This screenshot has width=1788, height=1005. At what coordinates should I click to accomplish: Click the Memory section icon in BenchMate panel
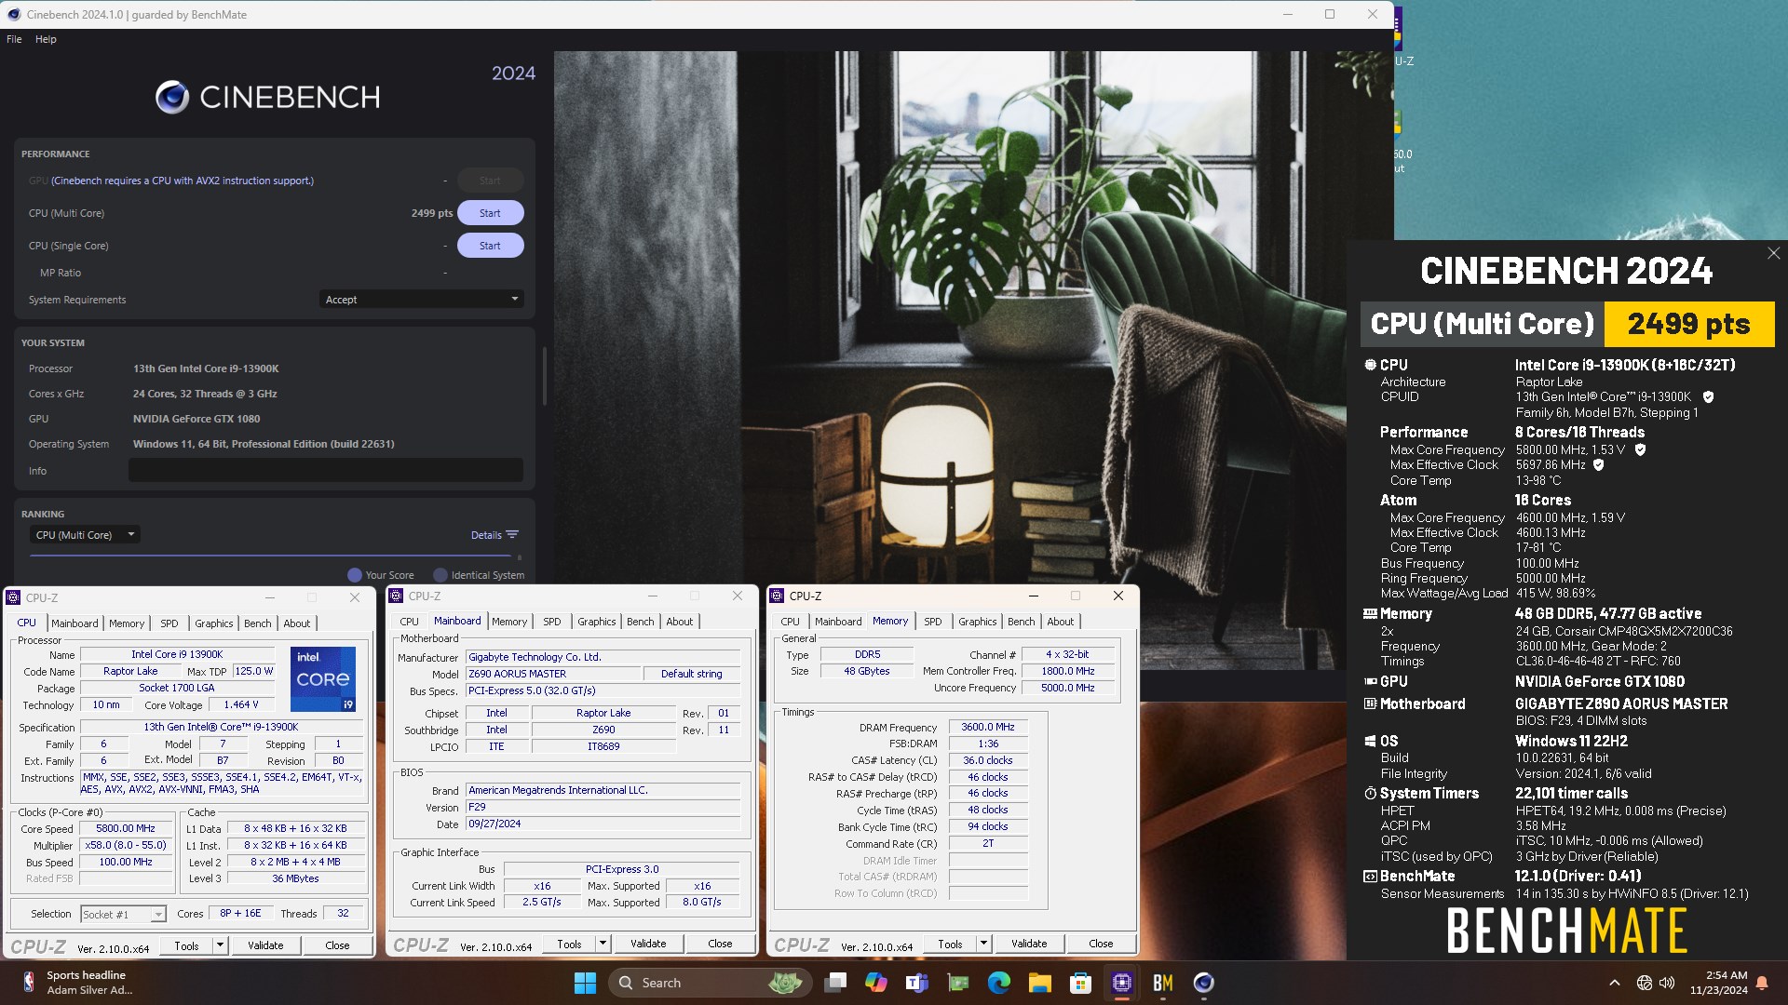[x=1370, y=614]
